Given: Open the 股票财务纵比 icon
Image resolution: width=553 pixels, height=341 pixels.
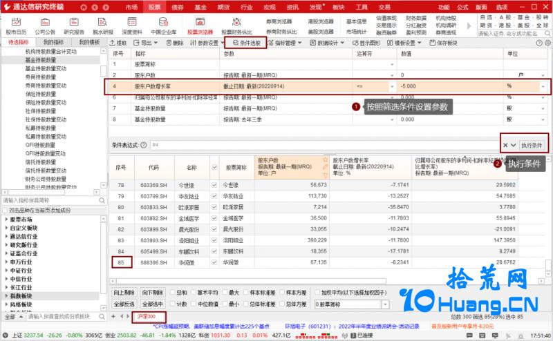Looking at the screenshot, I should coord(236,22).
